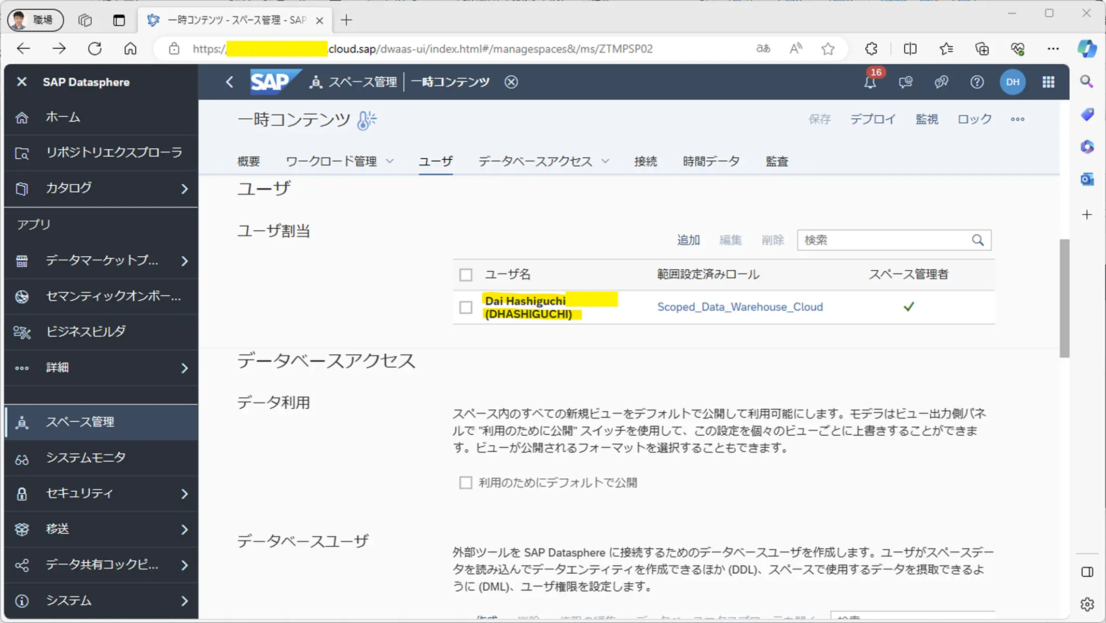Expand the データマーケットプ... sidebar item
The image size is (1106, 623).
tap(184, 260)
